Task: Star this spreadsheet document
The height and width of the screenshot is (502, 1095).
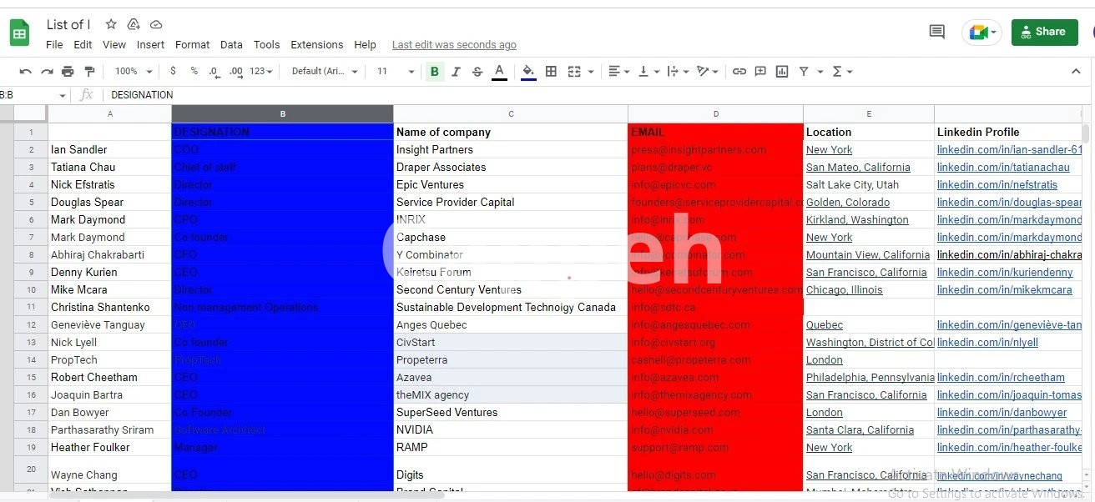Action: [x=111, y=24]
